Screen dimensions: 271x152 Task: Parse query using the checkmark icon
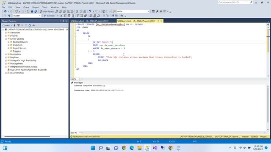(x=61, y=16)
